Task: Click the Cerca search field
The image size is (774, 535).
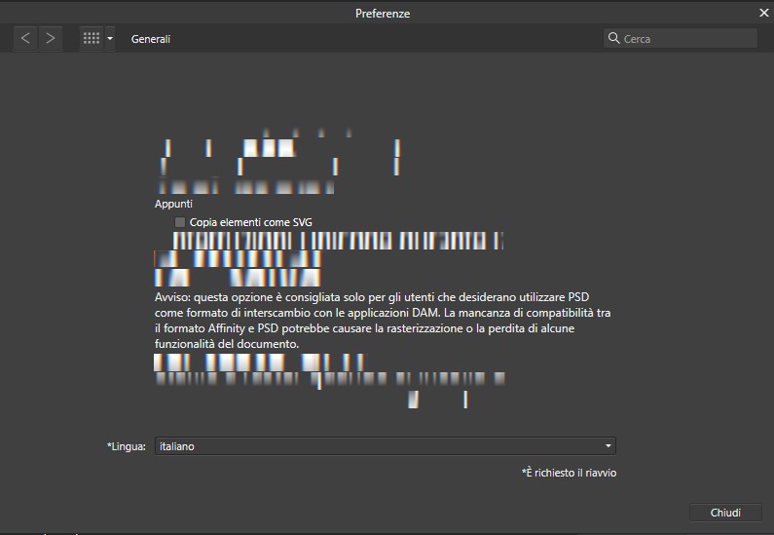Action: (x=681, y=39)
